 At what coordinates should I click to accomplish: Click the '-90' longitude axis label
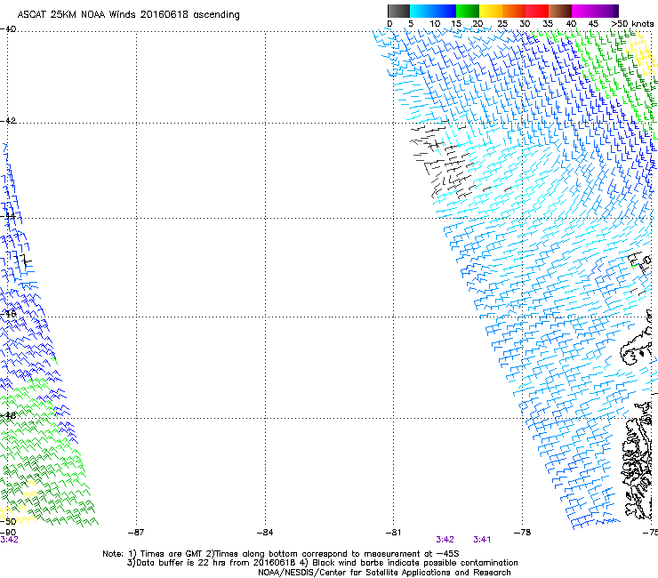(8, 533)
